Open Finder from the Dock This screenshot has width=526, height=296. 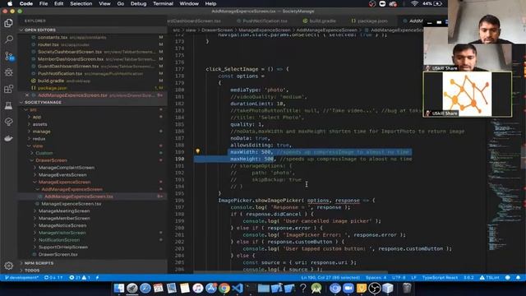coord(118,288)
